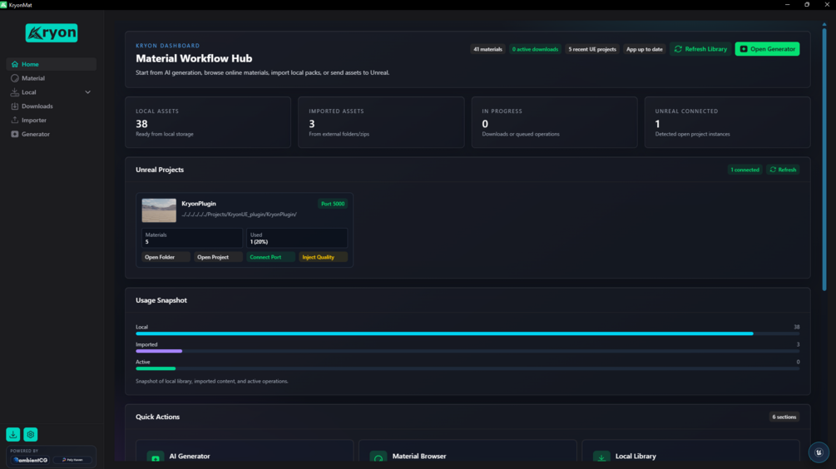The image size is (836, 469).
Task: Open the Poly Haven link badge
Action: click(x=72, y=460)
